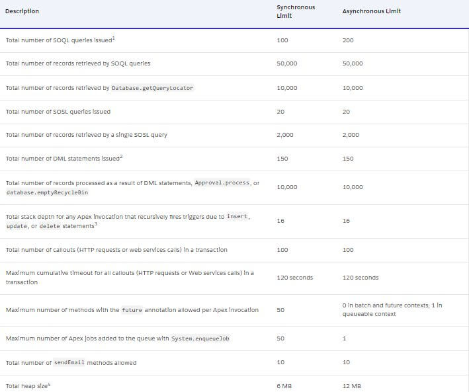Click the Approval.process code snippet
The height and width of the screenshot is (392, 469).
(x=222, y=182)
